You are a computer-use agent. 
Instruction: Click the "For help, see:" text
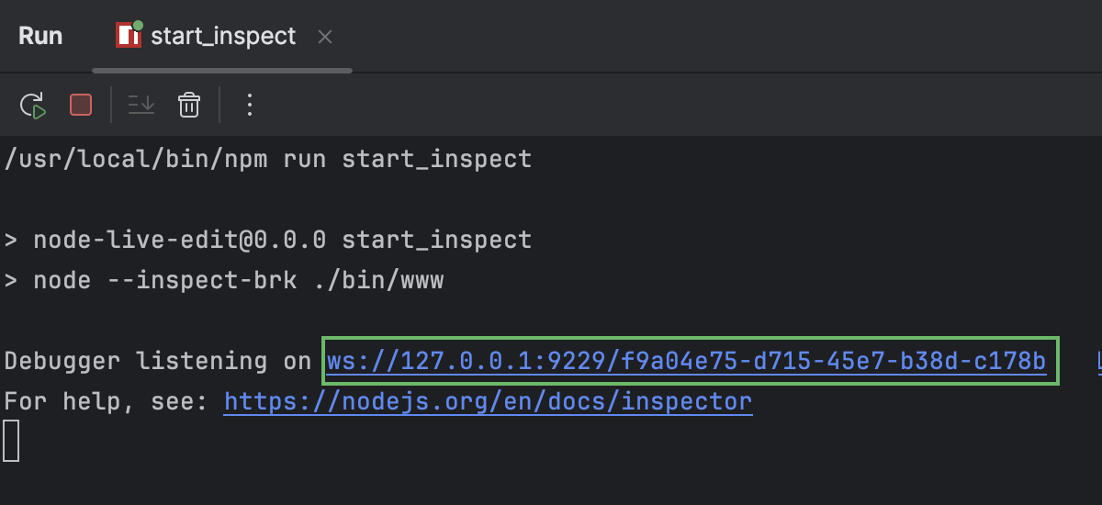coord(108,401)
